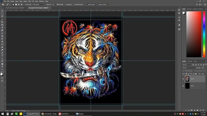Click the foreground color swatch in toolbox
This screenshot has height=116, width=207.
pyautogui.click(x=1, y=74)
